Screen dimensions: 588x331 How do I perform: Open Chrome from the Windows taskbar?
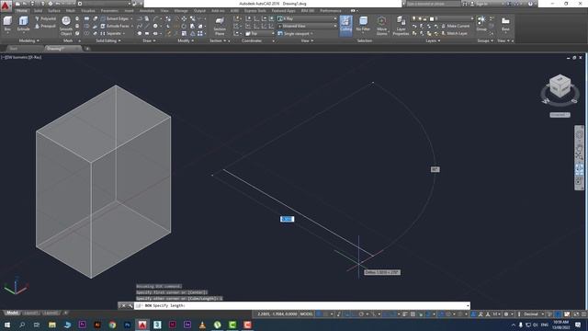(x=112, y=325)
